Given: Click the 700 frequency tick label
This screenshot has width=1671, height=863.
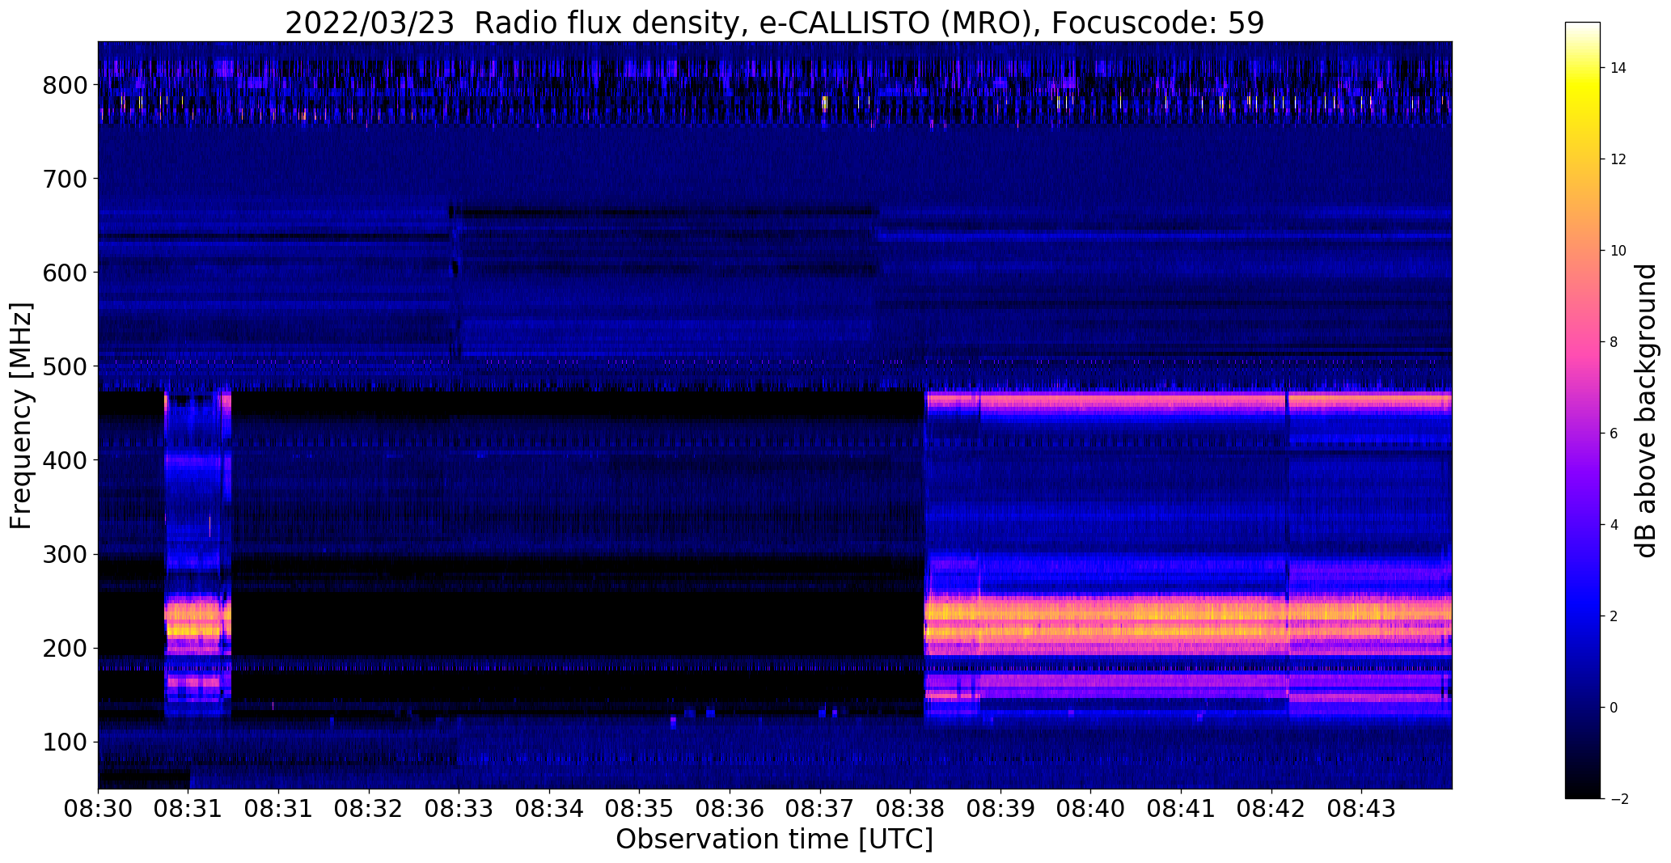Looking at the screenshot, I should point(66,179).
